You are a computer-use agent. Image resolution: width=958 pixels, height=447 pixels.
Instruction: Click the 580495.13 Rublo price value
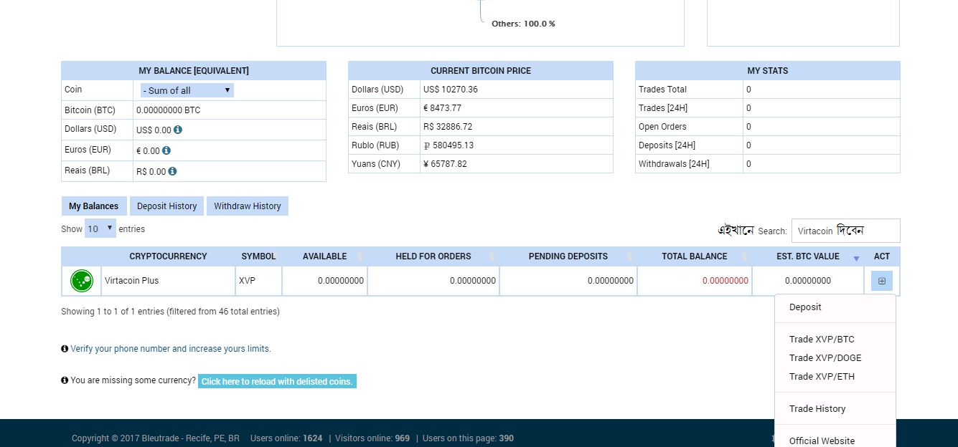pos(453,145)
